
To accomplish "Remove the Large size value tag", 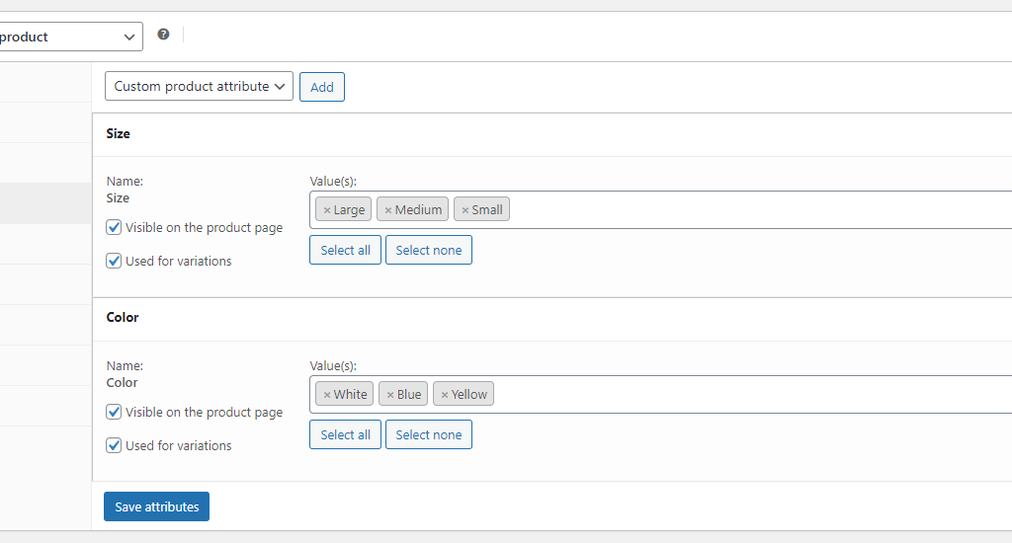I will pyautogui.click(x=327, y=210).
